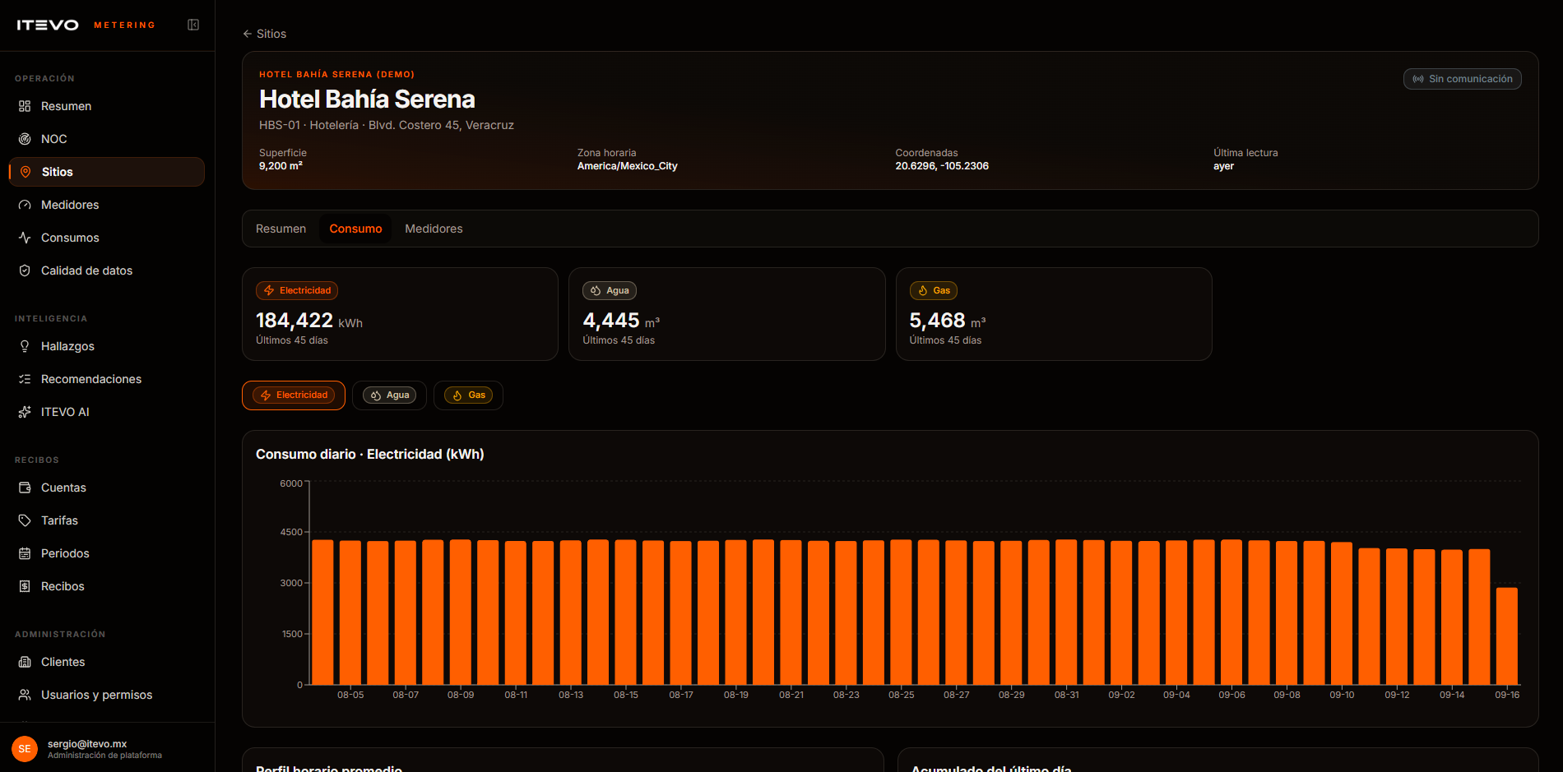Open Clientes menu item
The image size is (1563, 772).
click(x=107, y=662)
